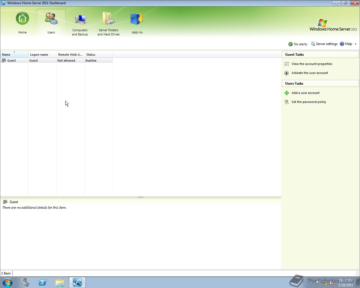Launch Windows PowerShell from the taskbar

(x=43, y=282)
